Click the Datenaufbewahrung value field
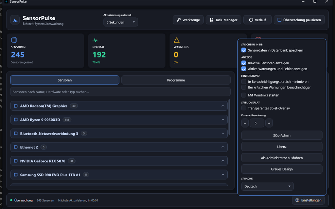Screen dimensions: 335x209 click(257, 123)
